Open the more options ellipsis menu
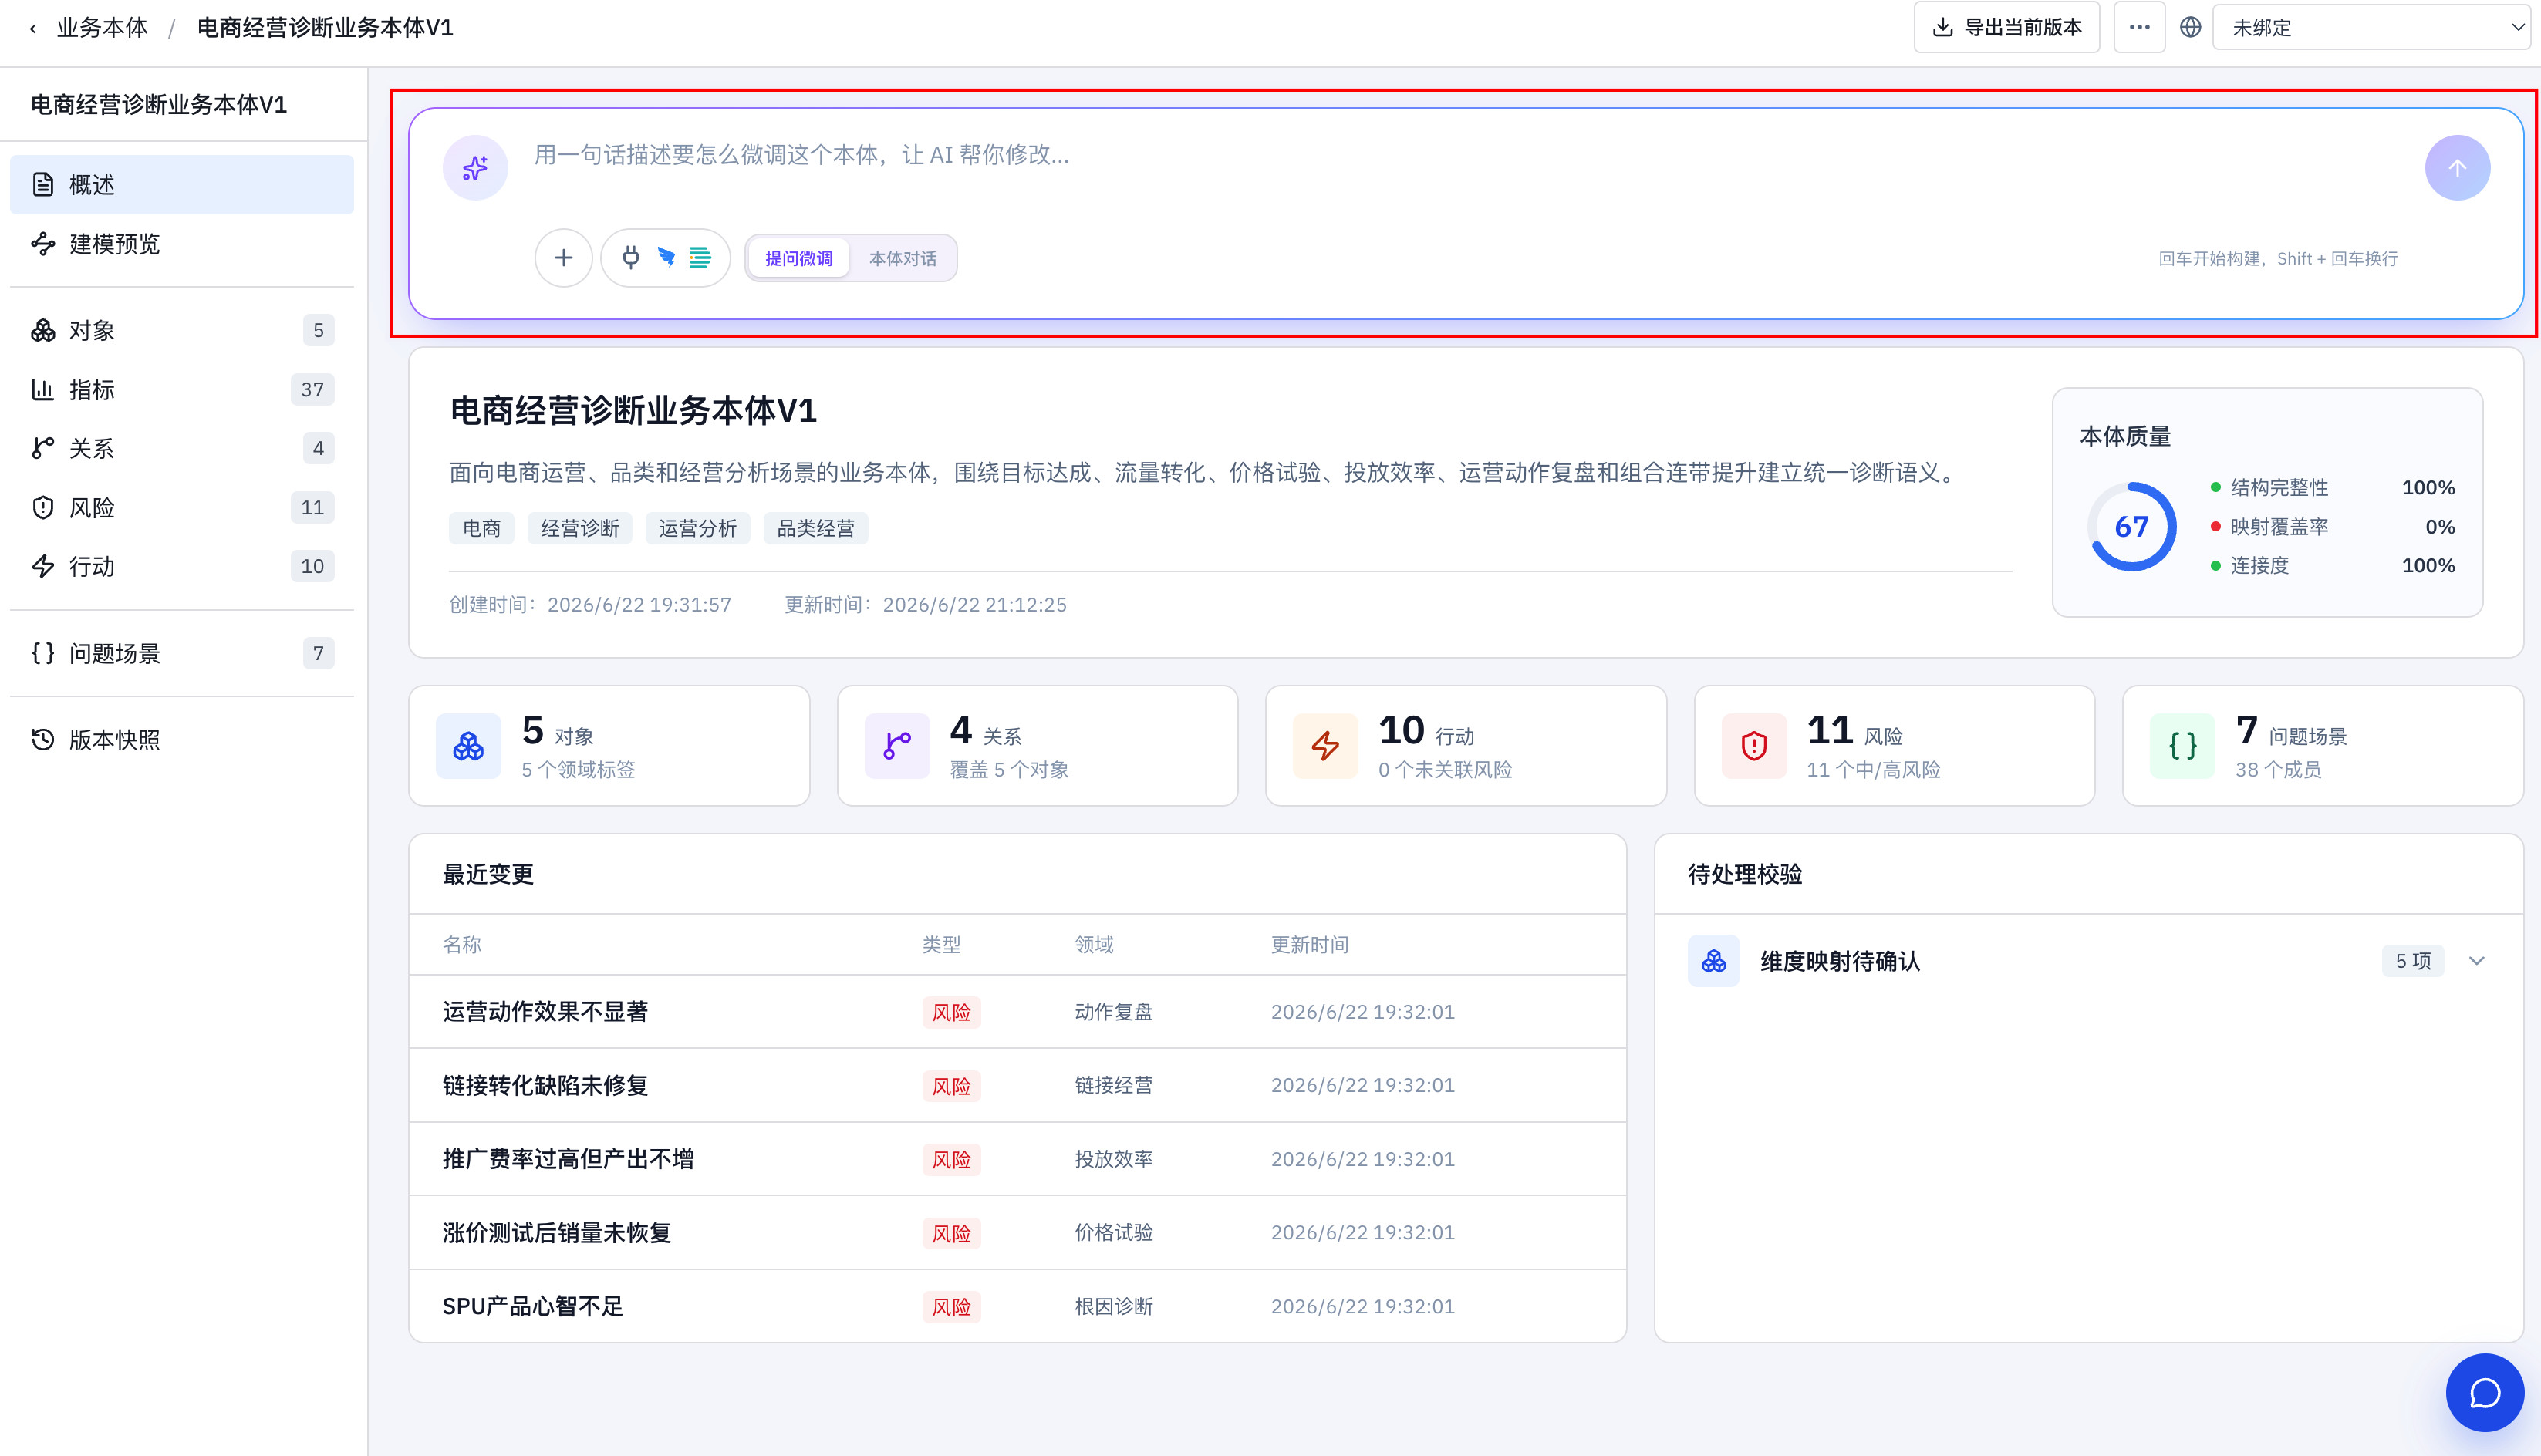 tap(2139, 27)
